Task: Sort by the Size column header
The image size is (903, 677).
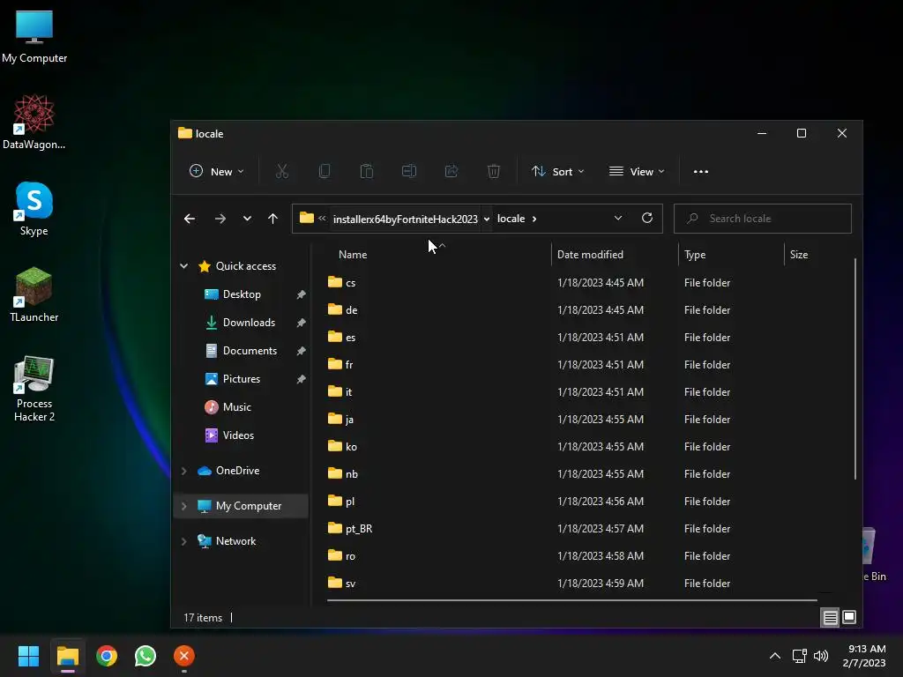Action: click(799, 255)
